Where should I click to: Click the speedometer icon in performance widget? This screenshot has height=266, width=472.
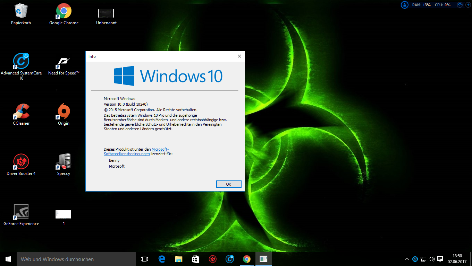[x=460, y=5]
